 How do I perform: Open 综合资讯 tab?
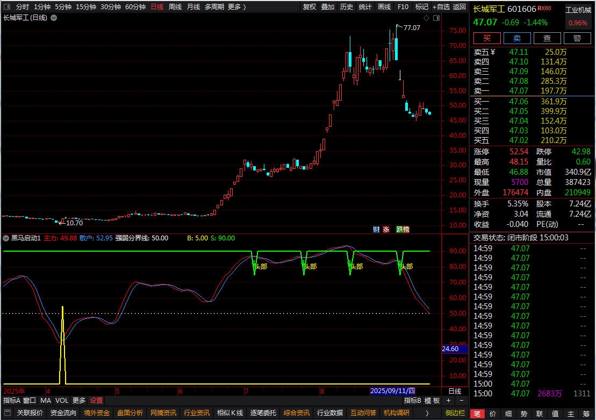[297, 413]
